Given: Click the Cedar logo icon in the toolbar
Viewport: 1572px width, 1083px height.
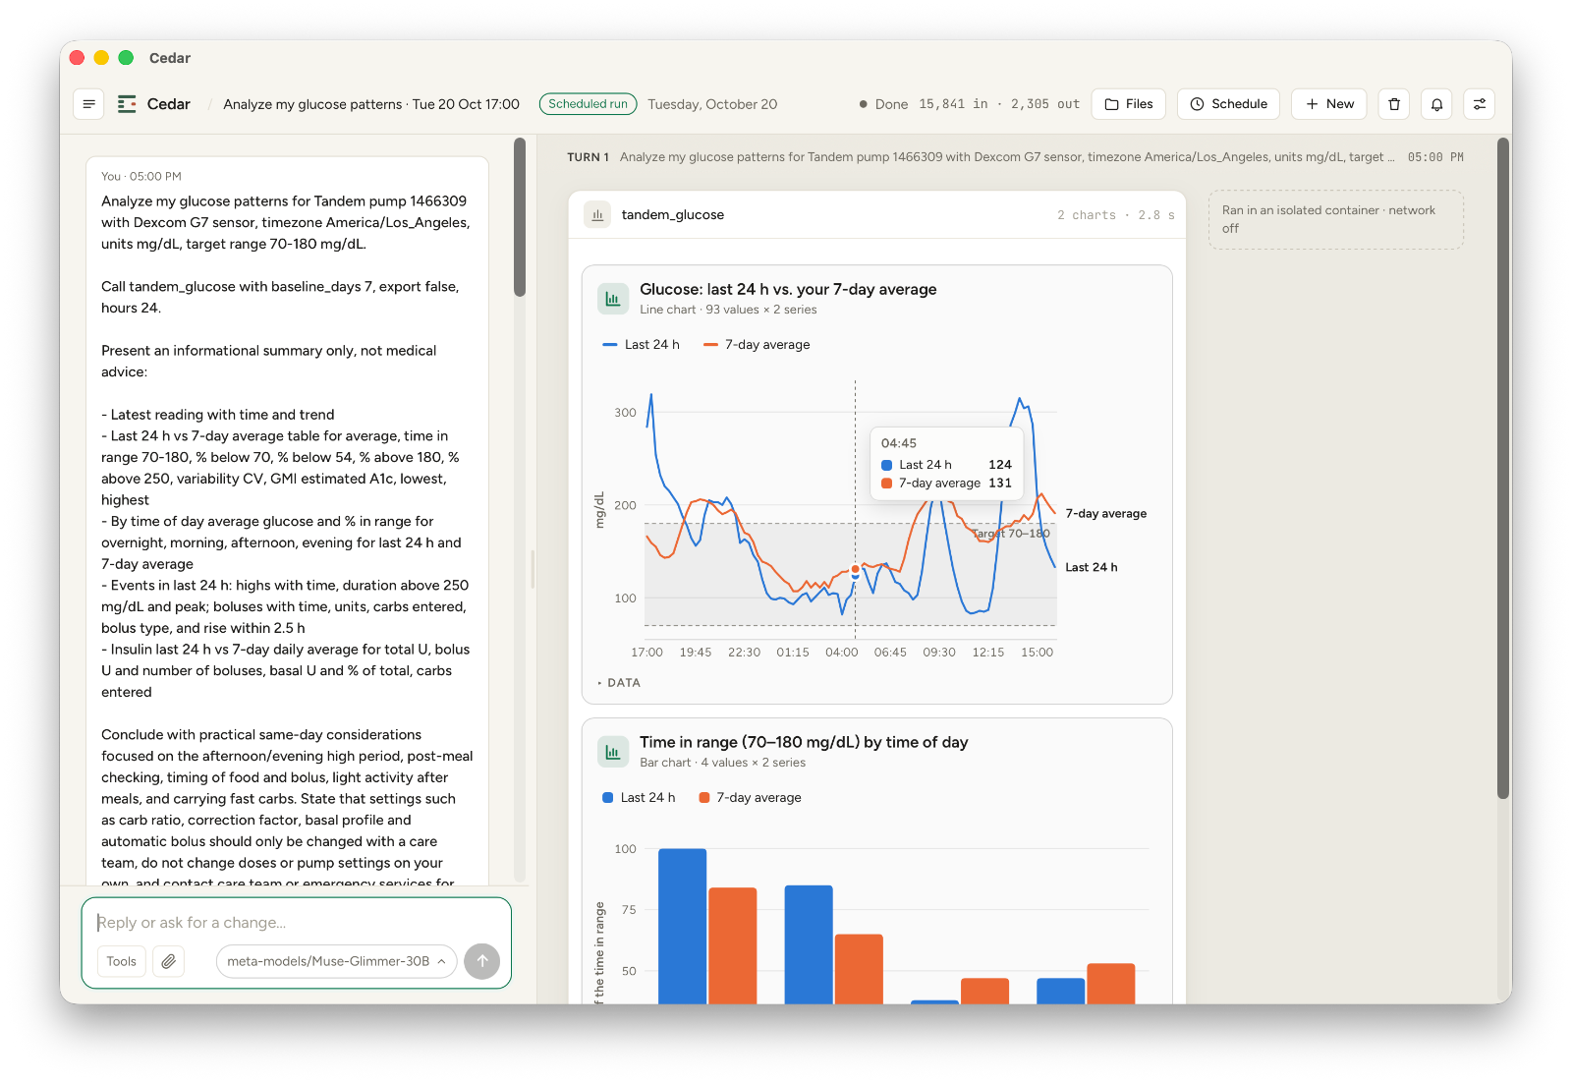Looking at the screenshot, I should pos(127,104).
